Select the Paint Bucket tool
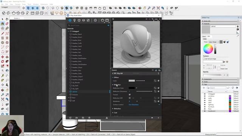Viewport: 242px width, 136px height. (3, 24)
